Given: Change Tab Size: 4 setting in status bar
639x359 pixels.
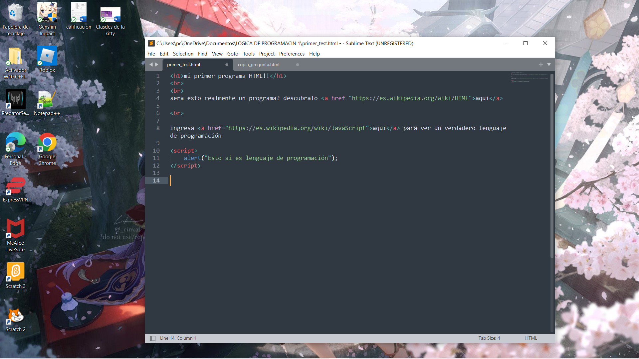Looking at the screenshot, I should (489, 338).
